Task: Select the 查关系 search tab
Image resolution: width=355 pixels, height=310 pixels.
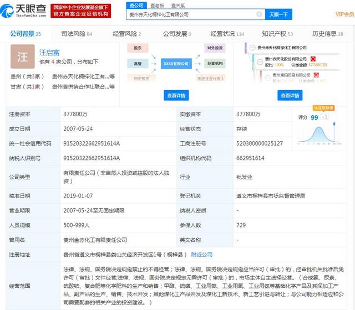Action: 178,6
